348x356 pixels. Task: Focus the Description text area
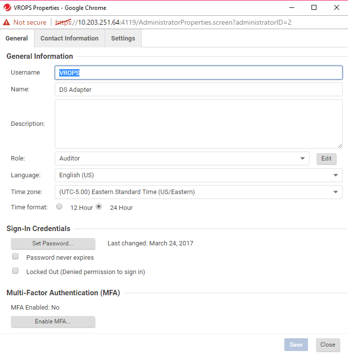point(198,123)
